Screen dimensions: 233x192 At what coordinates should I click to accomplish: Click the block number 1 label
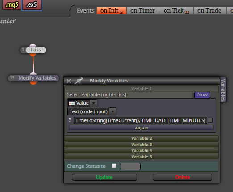[23, 50]
